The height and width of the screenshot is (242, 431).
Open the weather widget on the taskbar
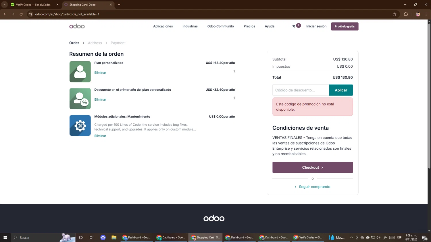click(x=337, y=237)
